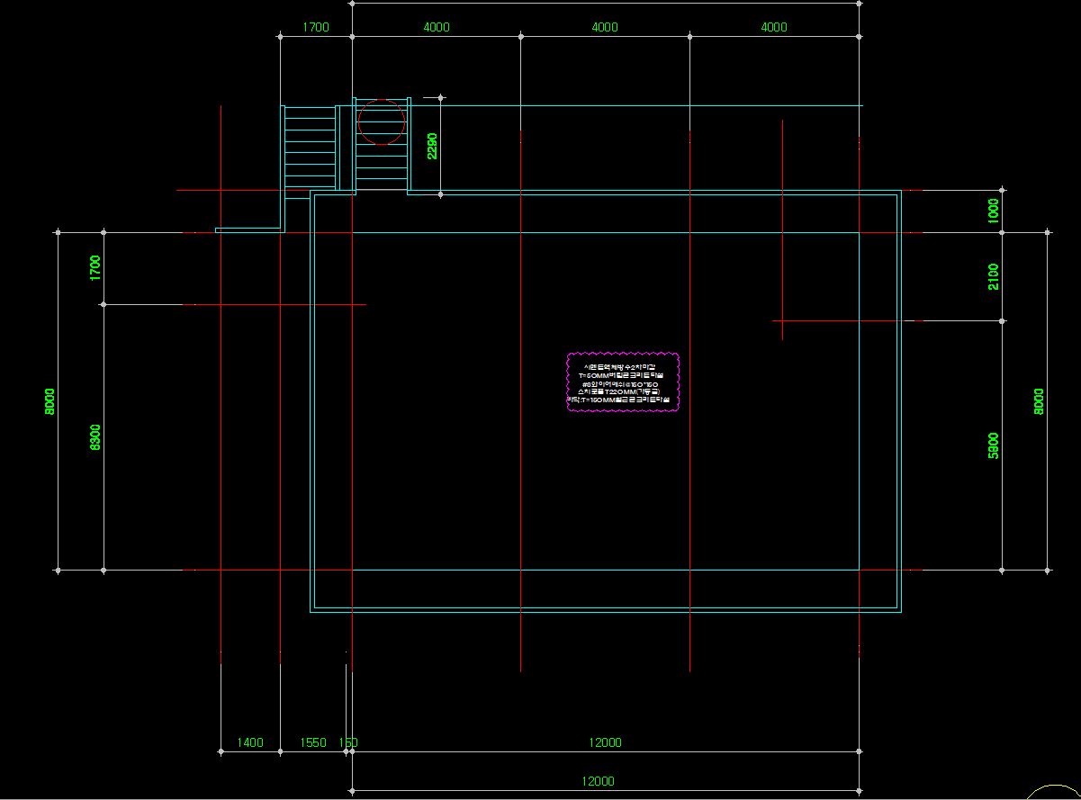Click the 1700 dimension at top left
1081x800 pixels.
(x=315, y=27)
